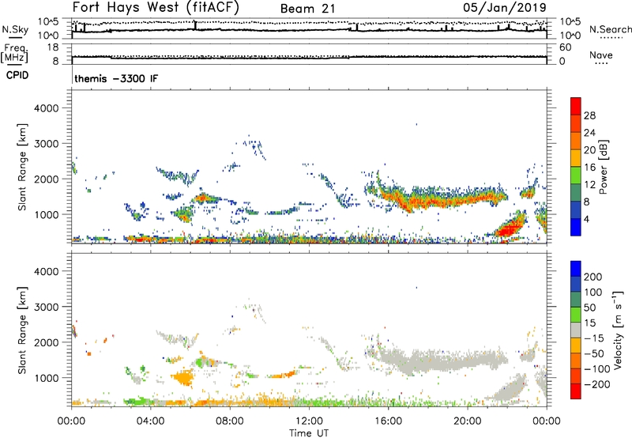This screenshot has width=632, height=438.
Task: Click the 'Velocity [m s-1]' colorbar label
Action: [617, 330]
